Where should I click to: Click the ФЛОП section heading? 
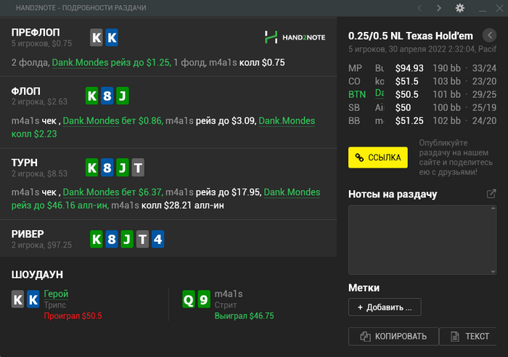click(x=26, y=91)
